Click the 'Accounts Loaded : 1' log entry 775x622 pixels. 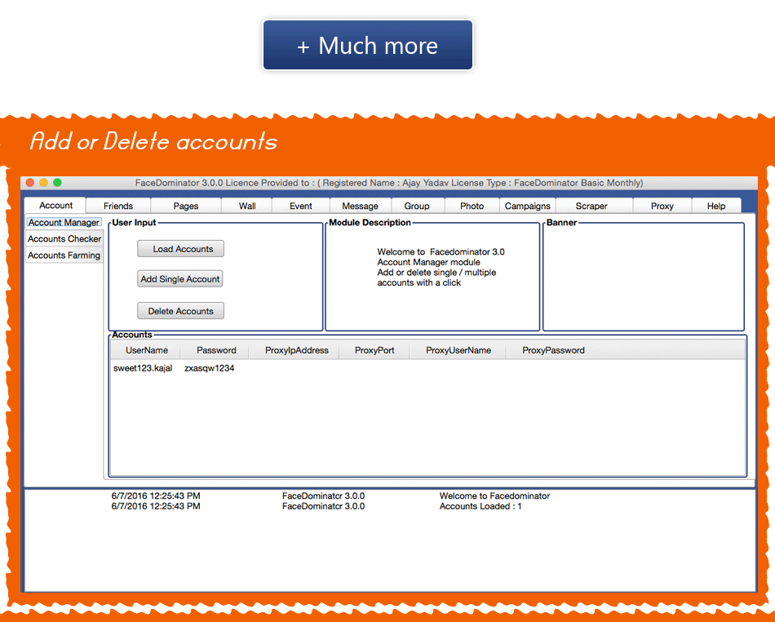pyautogui.click(x=480, y=506)
